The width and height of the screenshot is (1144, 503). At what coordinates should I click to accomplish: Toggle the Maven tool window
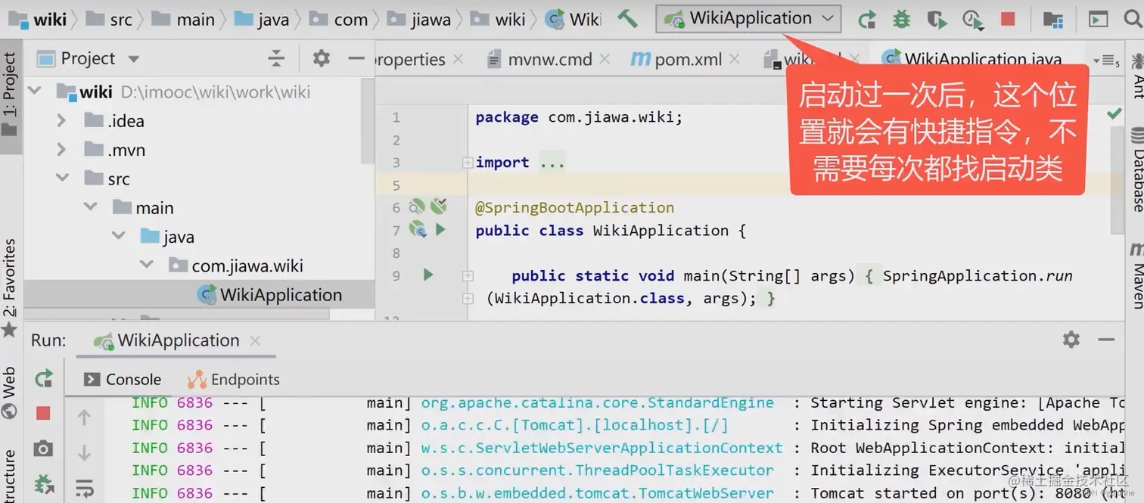coord(1137,275)
